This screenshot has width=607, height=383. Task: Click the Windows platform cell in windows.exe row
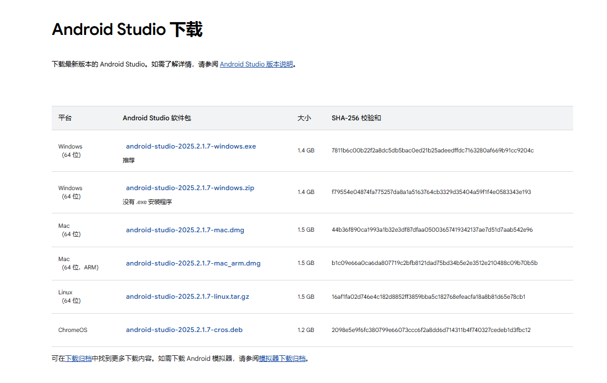click(x=71, y=151)
